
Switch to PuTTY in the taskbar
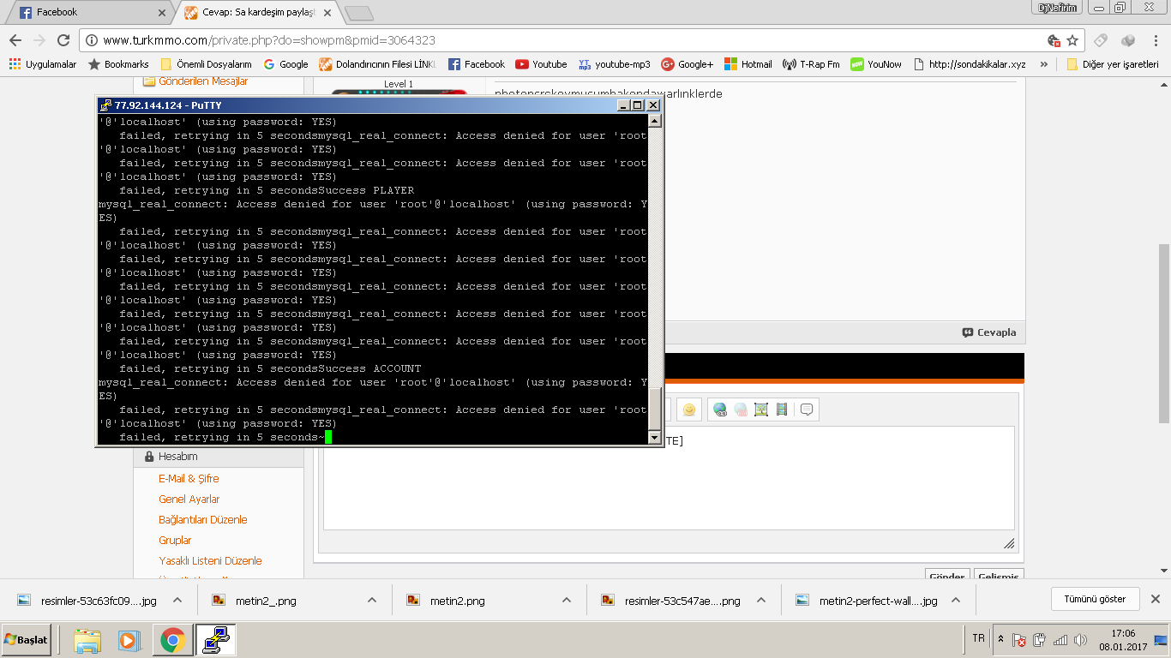click(215, 640)
